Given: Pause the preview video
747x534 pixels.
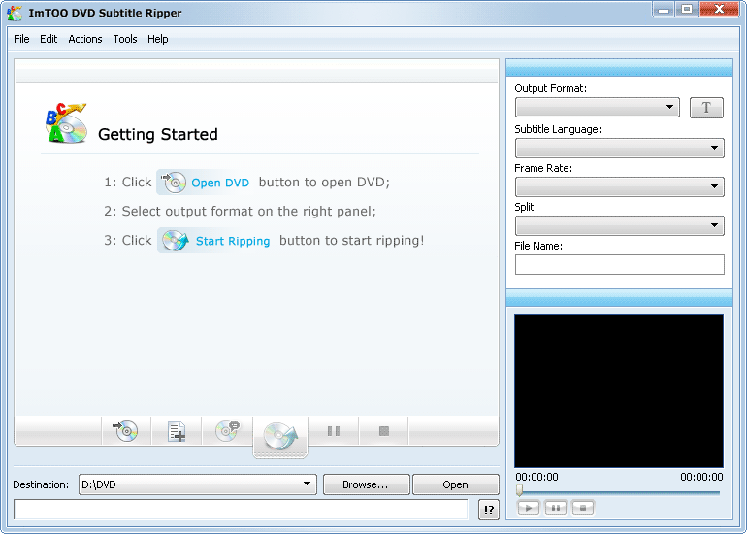Looking at the screenshot, I should [556, 508].
